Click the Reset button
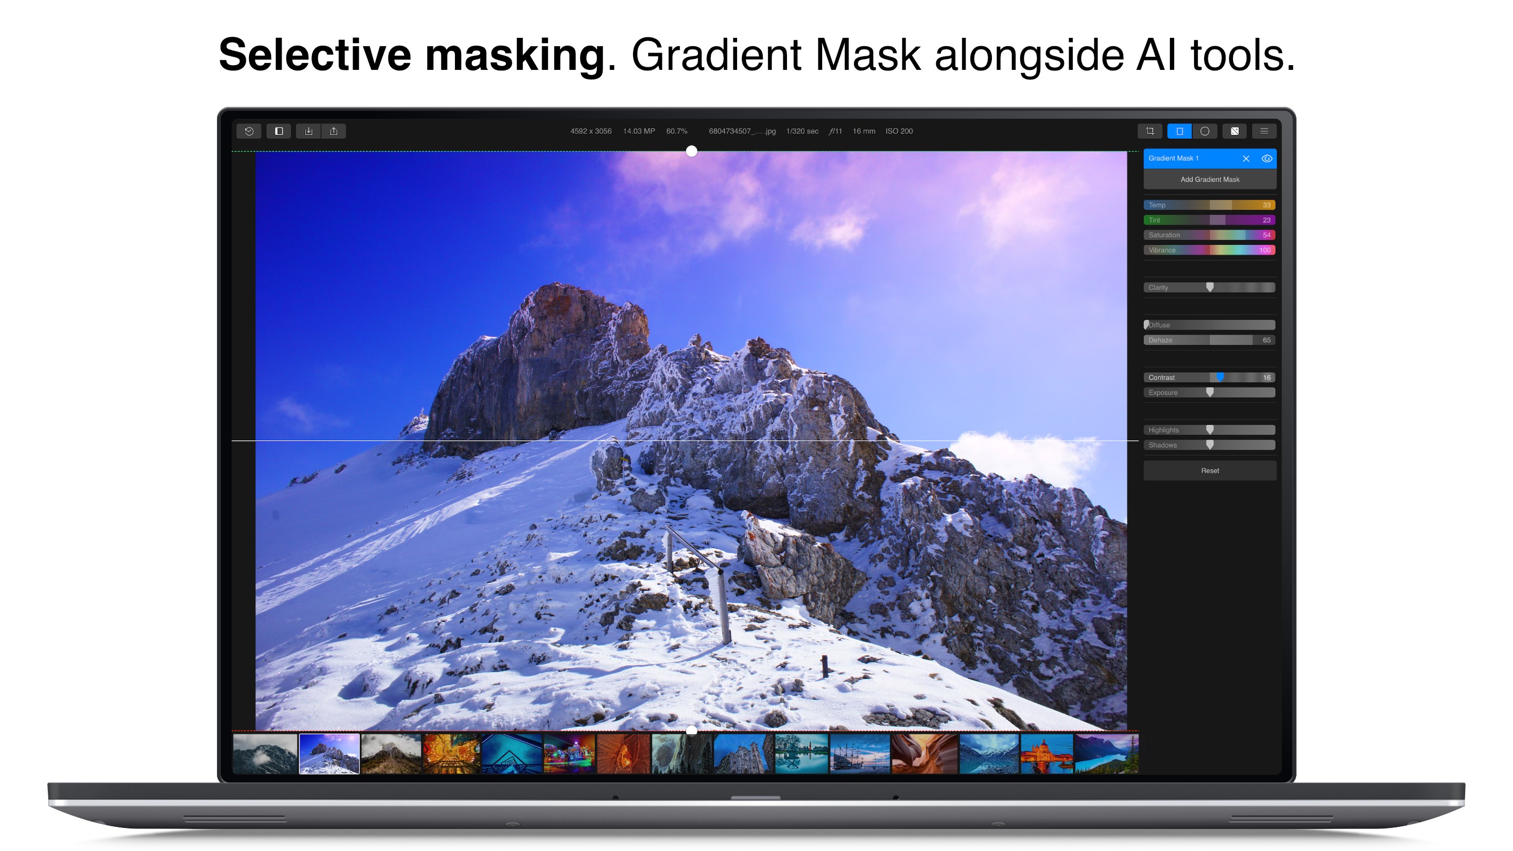 tap(1209, 471)
